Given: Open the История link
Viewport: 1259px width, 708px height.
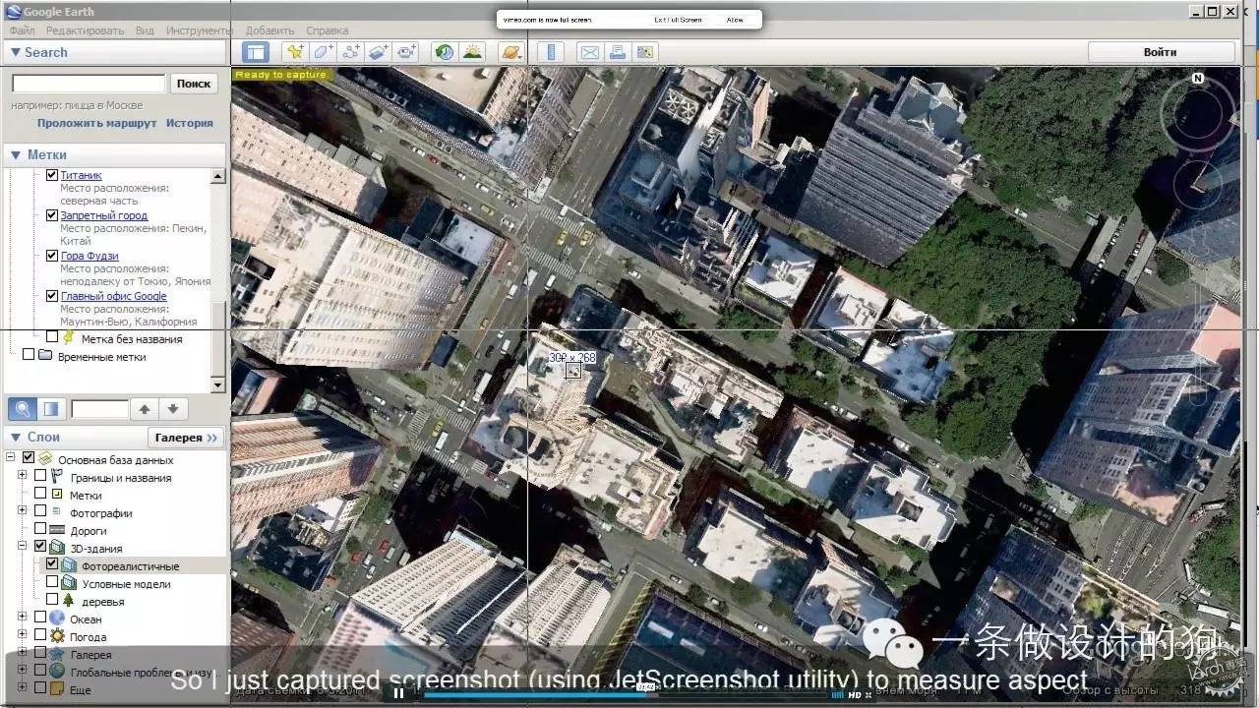Looking at the screenshot, I should pos(190,123).
